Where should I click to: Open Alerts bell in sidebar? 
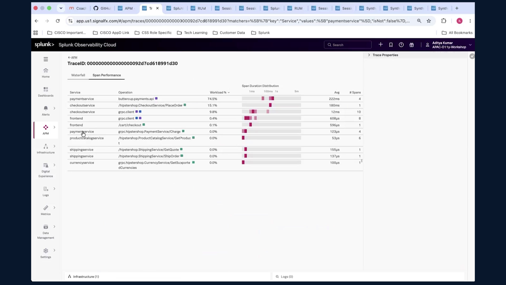click(46, 111)
